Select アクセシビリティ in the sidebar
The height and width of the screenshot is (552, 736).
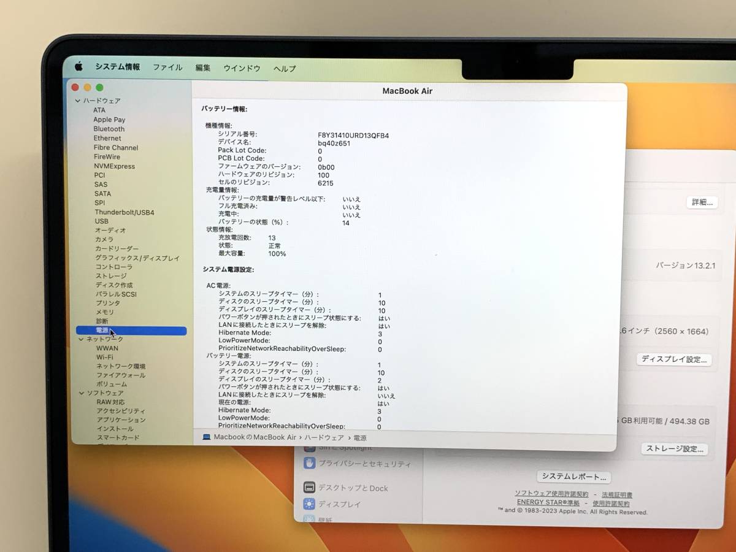(x=121, y=411)
